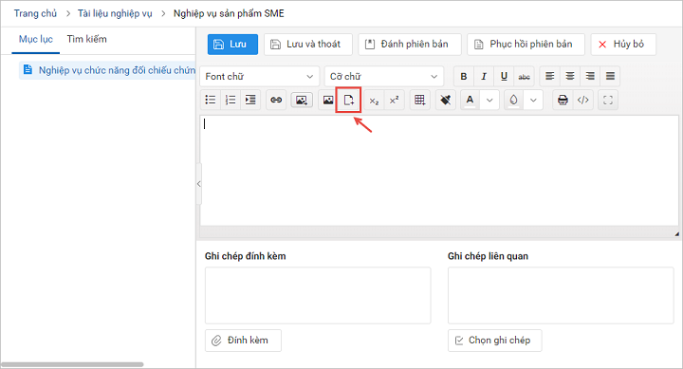
Task: Select Nghiệp vụ chức năng đối chiếu item
Action: pos(107,70)
